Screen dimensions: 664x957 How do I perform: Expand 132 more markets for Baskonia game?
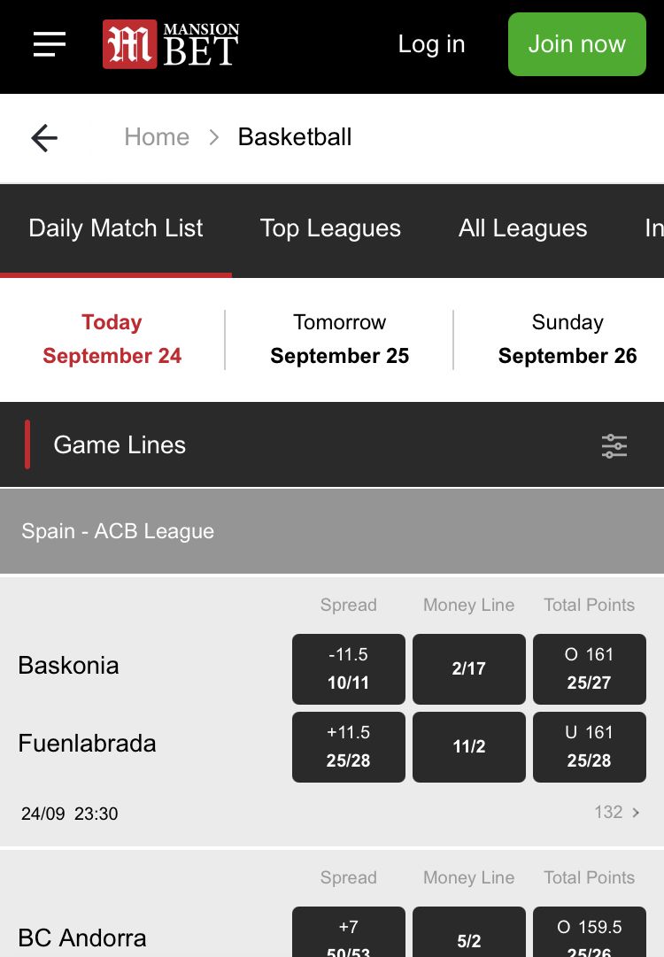(x=617, y=812)
